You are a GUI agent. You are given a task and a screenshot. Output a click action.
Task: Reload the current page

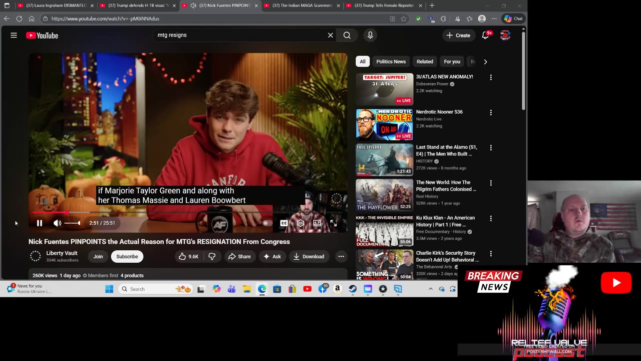click(x=19, y=19)
